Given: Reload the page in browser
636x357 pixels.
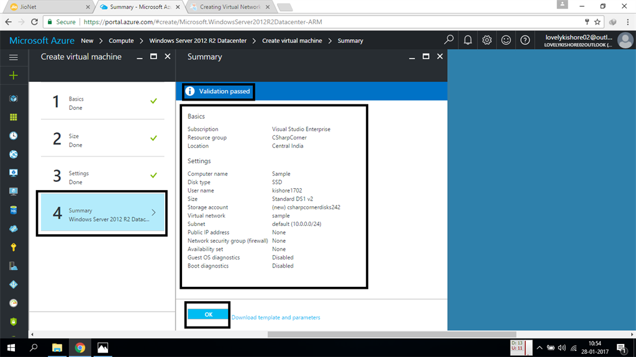Looking at the screenshot, I should (x=35, y=22).
